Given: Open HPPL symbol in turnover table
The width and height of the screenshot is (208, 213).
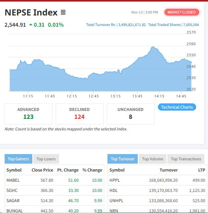Looking at the screenshot, I should coord(115,180).
